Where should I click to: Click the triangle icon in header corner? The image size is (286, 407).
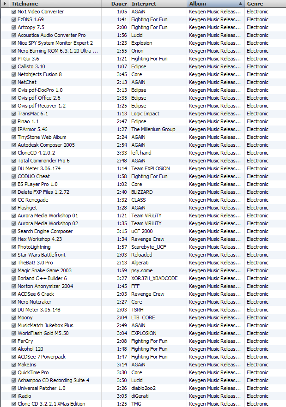(x=5, y=4)
